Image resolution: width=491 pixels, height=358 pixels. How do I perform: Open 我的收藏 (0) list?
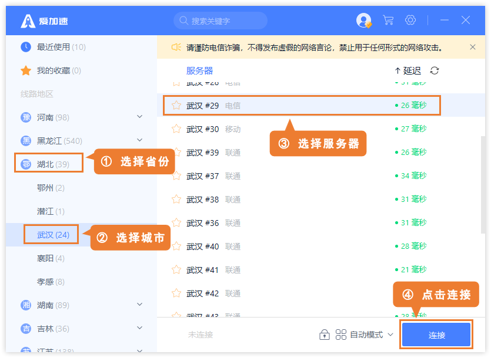click(x=59, y=70)
